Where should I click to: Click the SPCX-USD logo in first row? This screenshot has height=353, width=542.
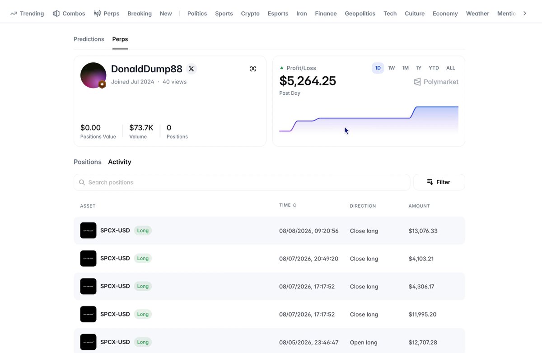(88, 230)
